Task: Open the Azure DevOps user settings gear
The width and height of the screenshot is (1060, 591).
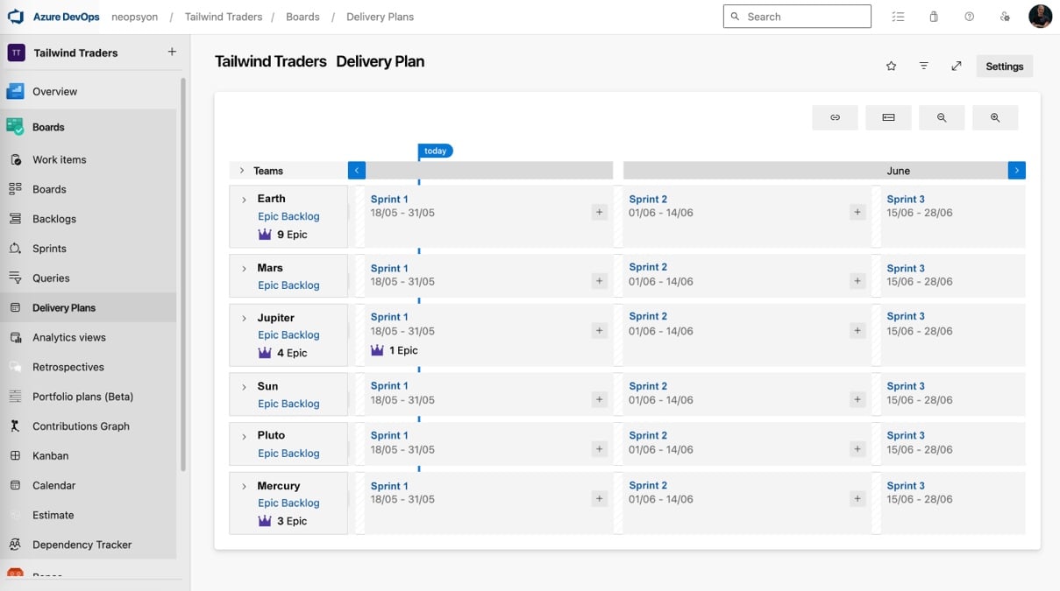Action: pyautogui.click(x=1005, y=16)
